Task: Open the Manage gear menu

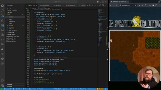Action: tap(2, 85)
